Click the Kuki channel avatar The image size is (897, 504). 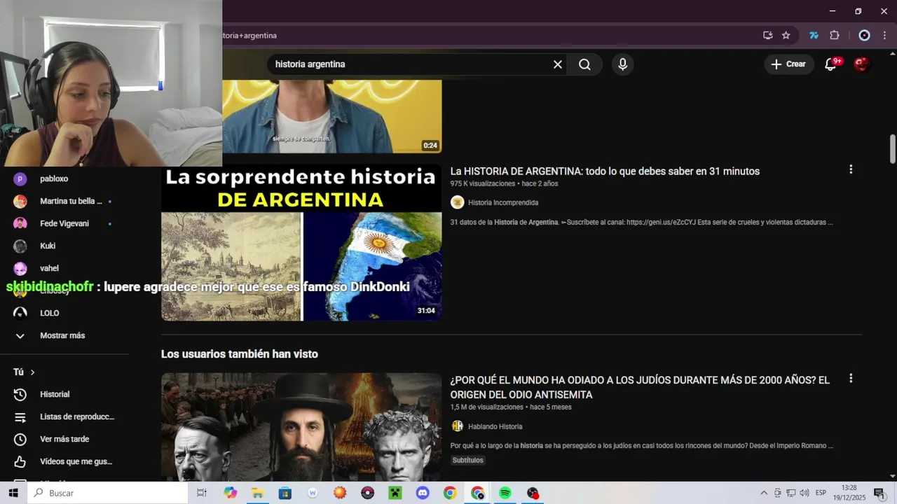coord(20,246)
